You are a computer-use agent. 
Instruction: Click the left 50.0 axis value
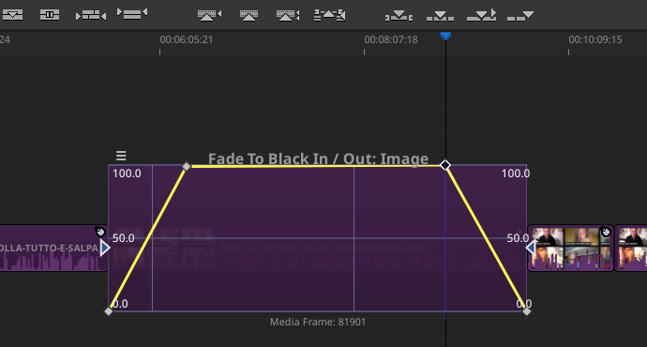[x=124, y=238]
